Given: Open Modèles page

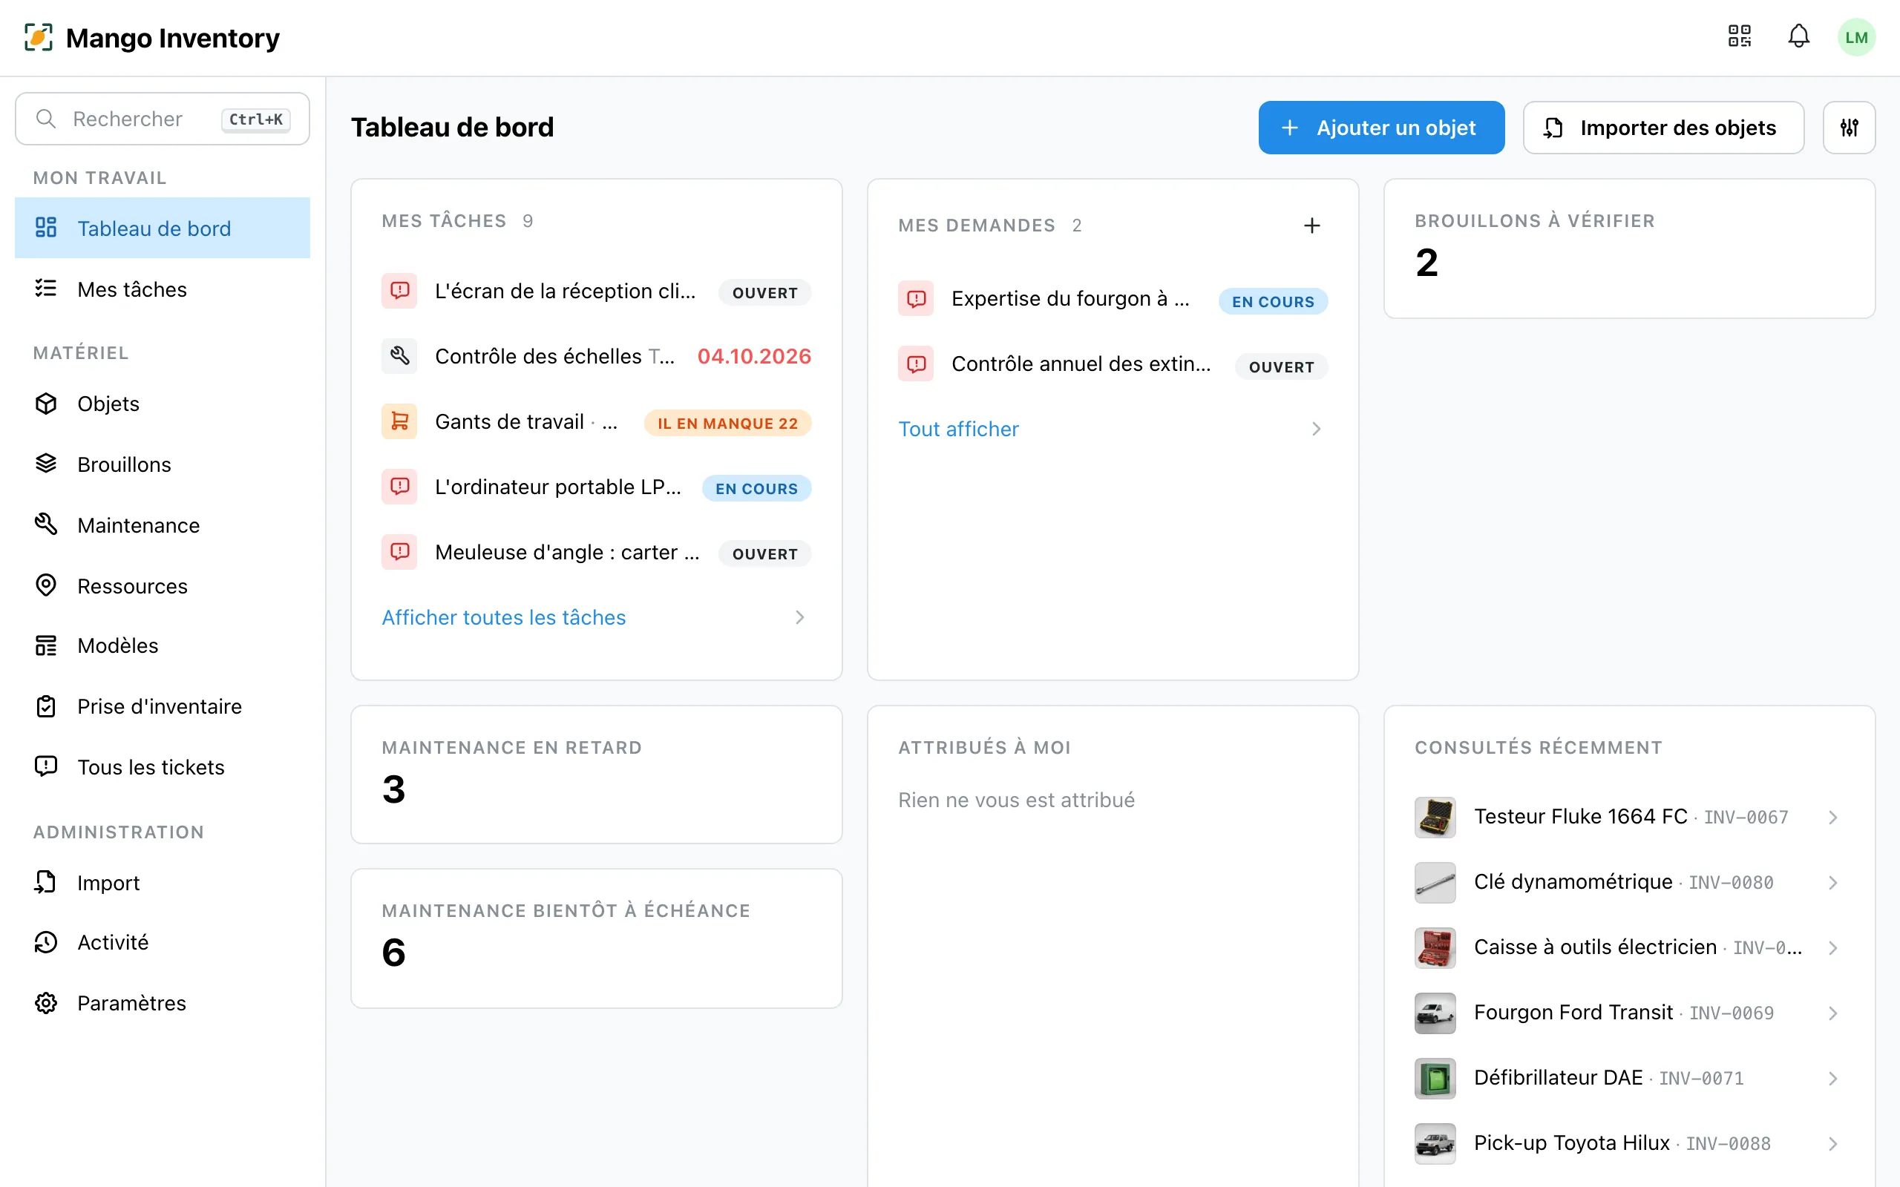Looking at the screenshot, I should click(163, 645).
